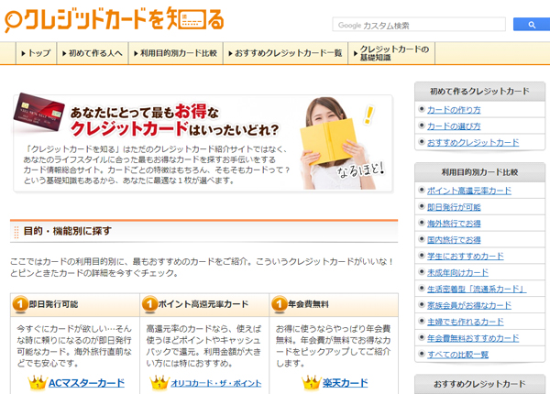Click the blue search magnifier button
550x394 pixels.
click(531, 25)
